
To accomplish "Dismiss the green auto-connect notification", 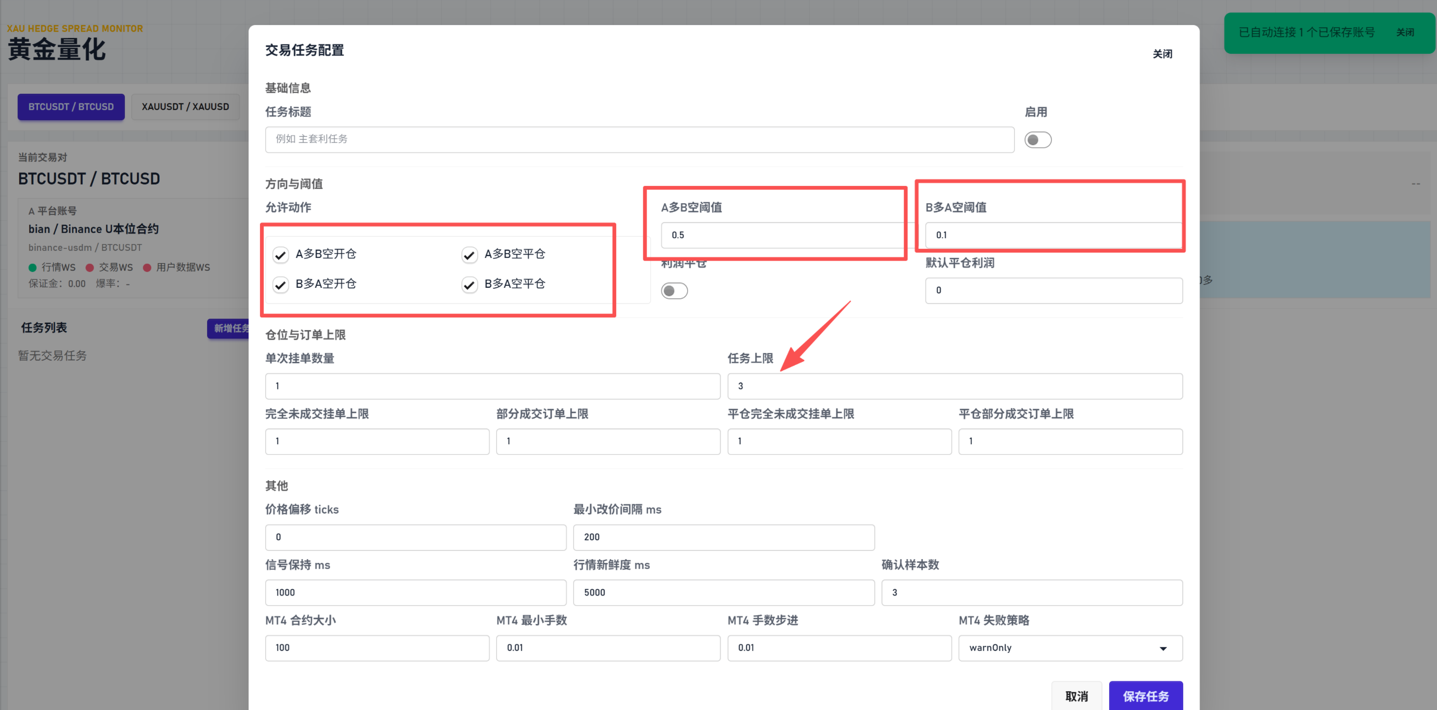I will tap(1405, 32).
